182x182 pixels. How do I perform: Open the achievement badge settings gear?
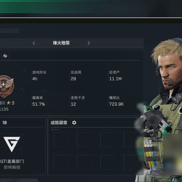[74, 122]
